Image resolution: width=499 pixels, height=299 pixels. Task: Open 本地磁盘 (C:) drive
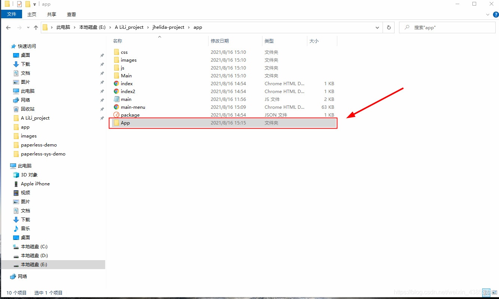pos(34,246)
